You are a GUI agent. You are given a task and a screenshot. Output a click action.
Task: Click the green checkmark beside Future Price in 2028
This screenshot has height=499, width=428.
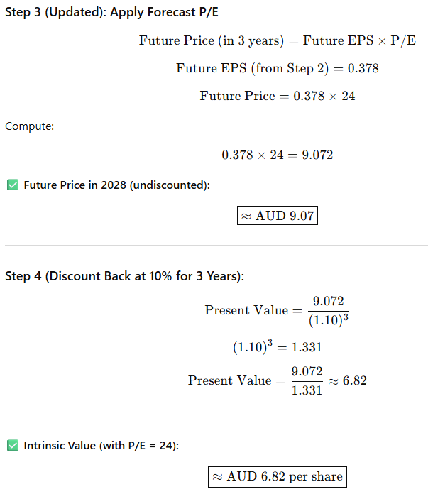click(12, 185)
